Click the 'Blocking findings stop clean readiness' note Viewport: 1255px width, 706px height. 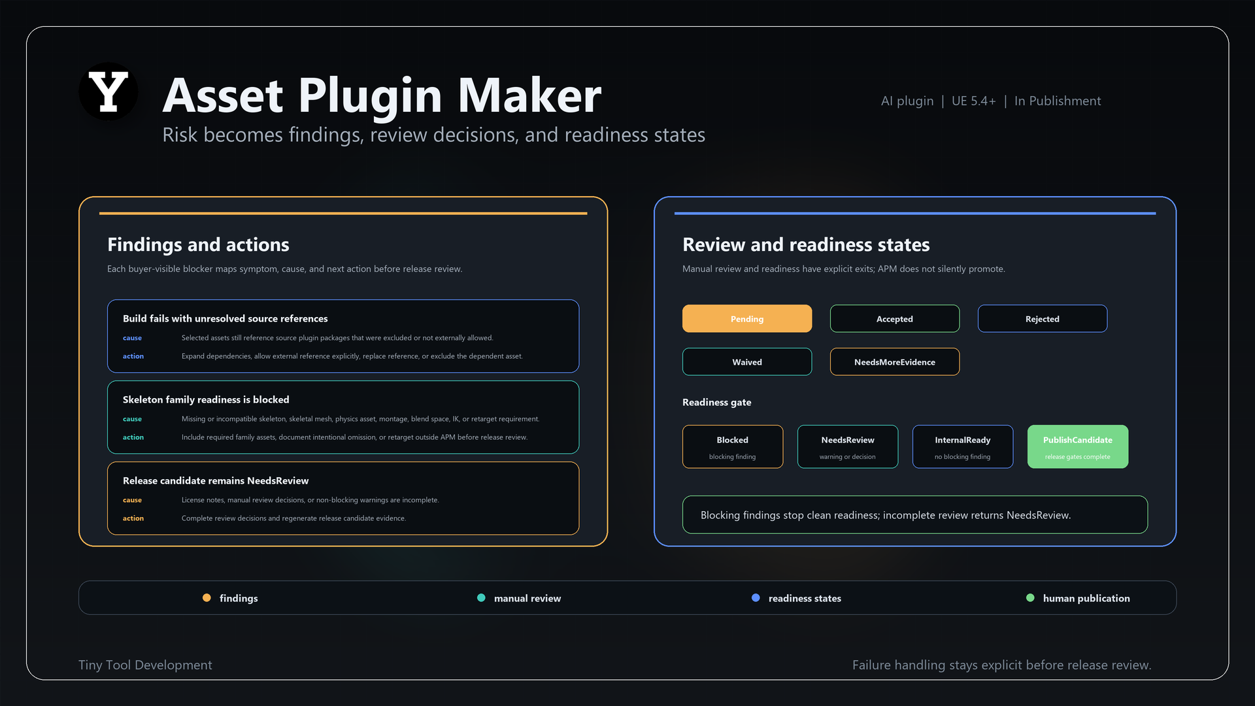tap(915, 514)
